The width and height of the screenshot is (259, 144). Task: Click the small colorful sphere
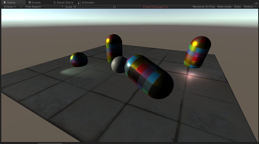click(79, 60)
